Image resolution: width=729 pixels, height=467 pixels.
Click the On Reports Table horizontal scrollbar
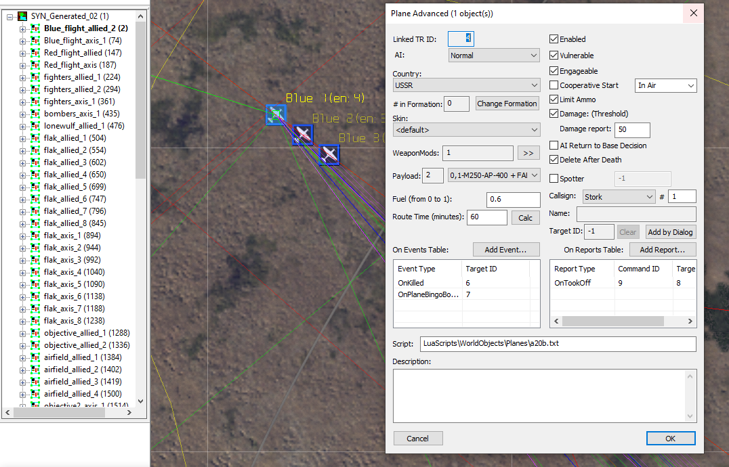tap(623, 321)
